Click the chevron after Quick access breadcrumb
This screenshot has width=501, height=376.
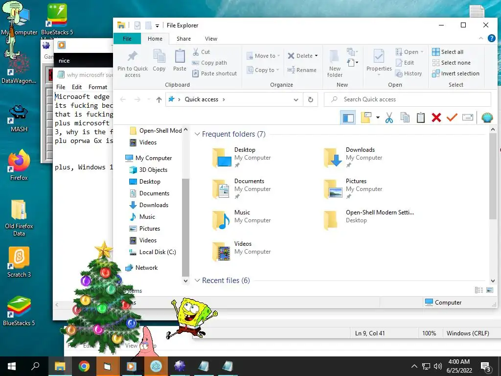coord(224,99)
